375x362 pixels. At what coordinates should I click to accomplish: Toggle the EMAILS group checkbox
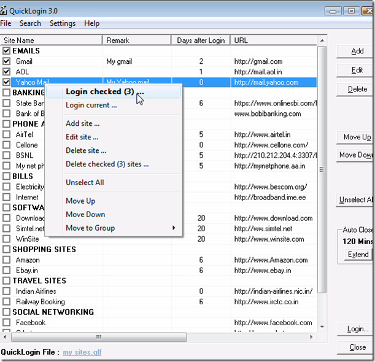[x=7, y=51]
